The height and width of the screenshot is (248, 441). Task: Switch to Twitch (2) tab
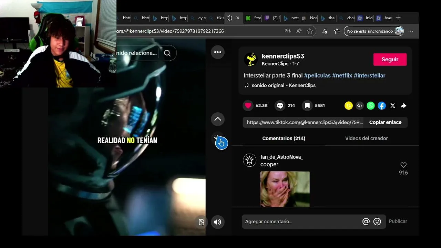click(272, 18)
